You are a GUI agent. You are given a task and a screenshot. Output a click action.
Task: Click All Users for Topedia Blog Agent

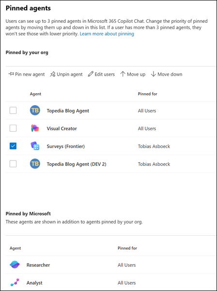click(147, 111)
